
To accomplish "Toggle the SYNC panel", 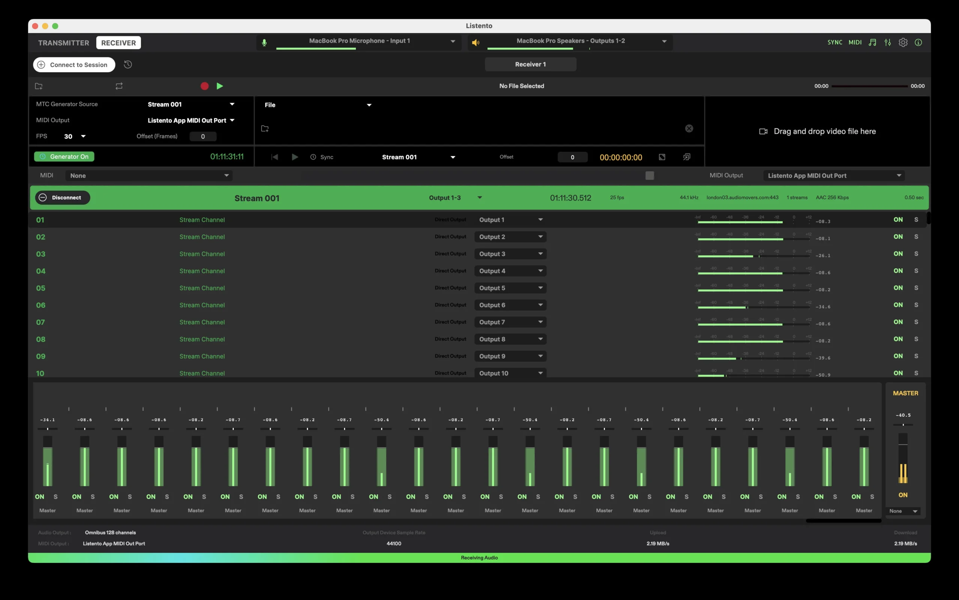I will [x=835, y=42].
